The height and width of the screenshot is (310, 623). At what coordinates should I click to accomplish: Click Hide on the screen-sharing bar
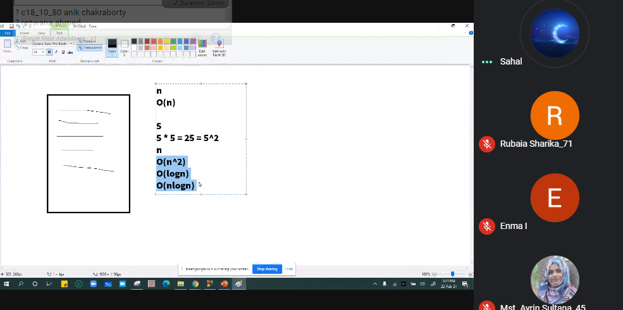pos(289,269)
